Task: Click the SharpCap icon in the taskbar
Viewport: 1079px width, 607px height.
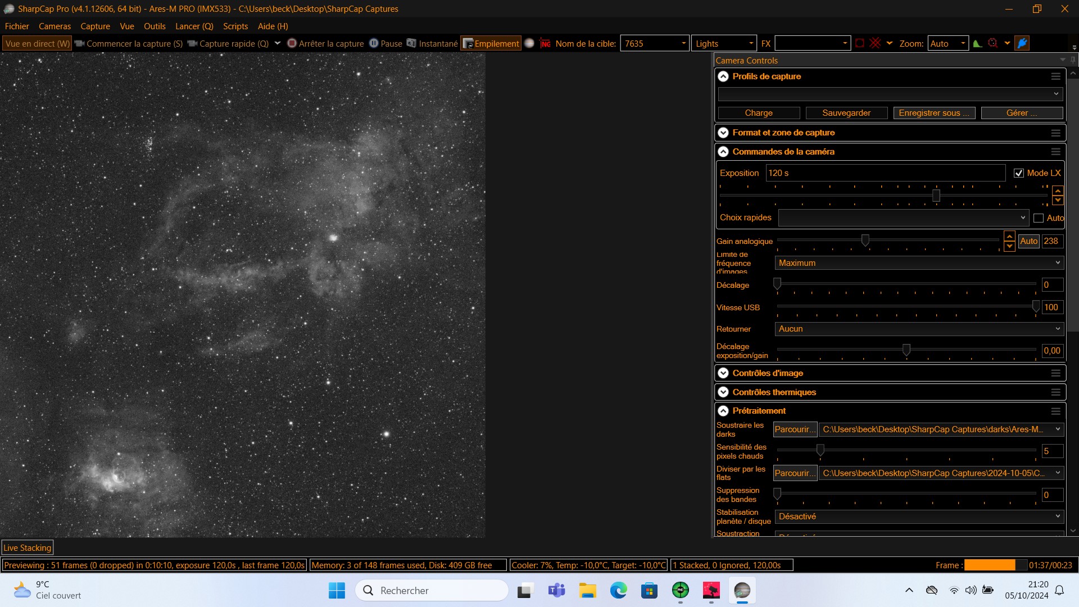Action: tap(742, 591)
